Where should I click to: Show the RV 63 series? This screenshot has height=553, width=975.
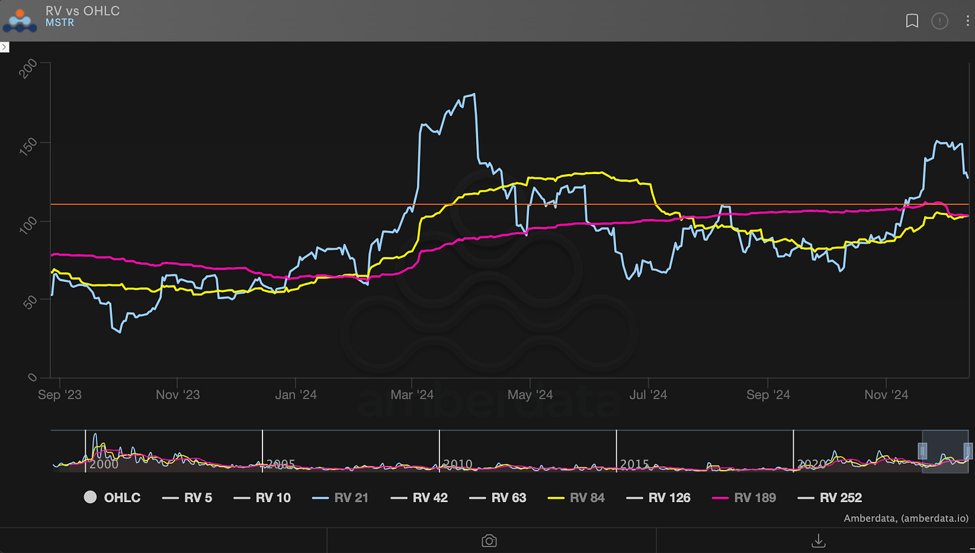[497, 497]
